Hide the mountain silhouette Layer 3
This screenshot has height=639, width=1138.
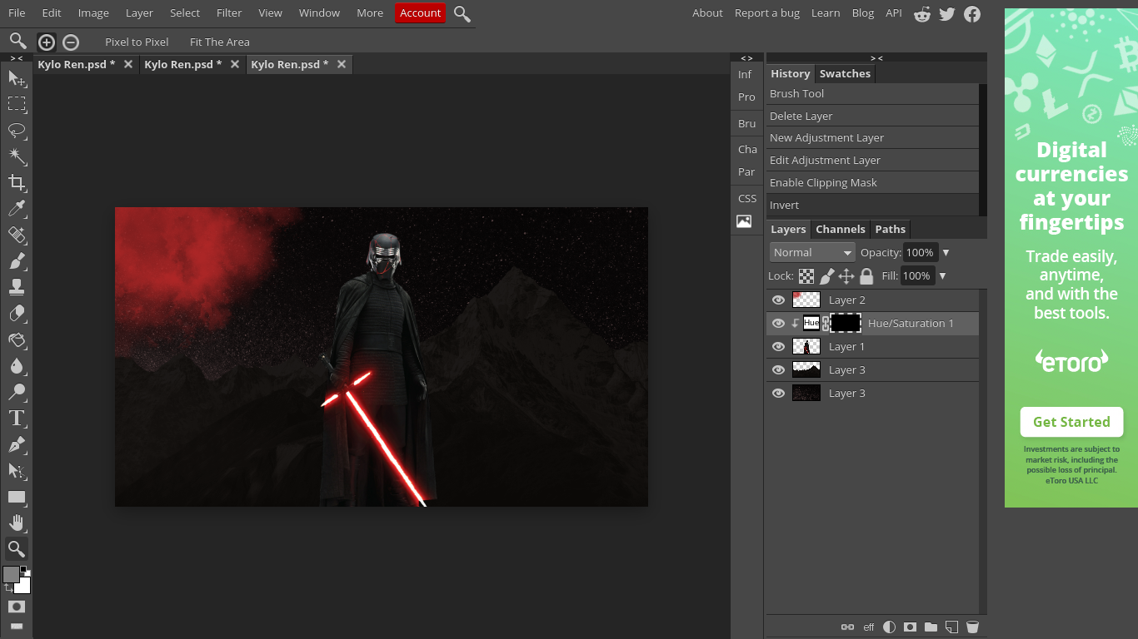[x=778, y=369]
